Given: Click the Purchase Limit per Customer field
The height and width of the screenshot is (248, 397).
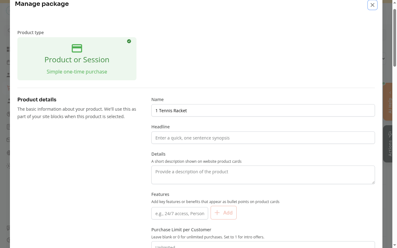Looking at the screenshot, I should point(263,245).
